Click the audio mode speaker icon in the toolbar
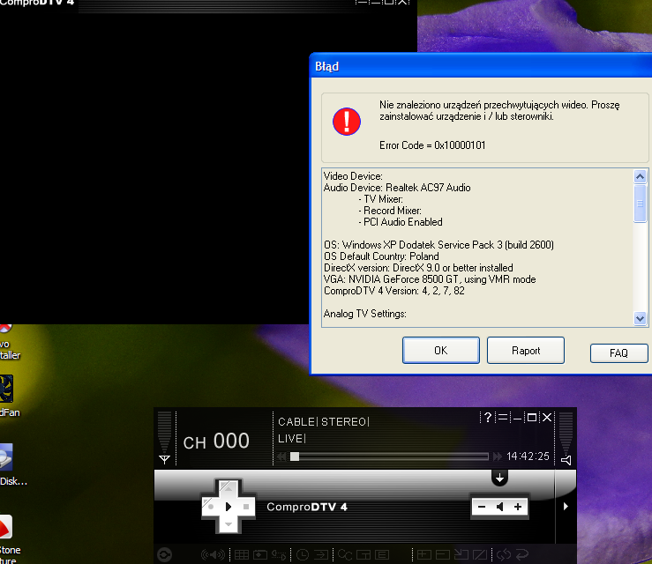Viewport: 652px width, 564px height. click(x=213, y=554)
